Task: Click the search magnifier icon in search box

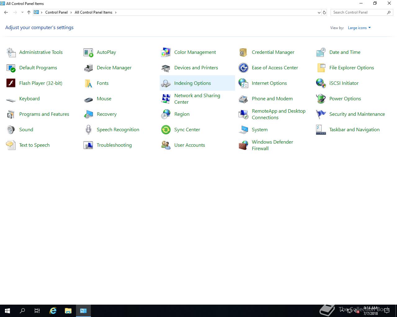Action: [x=389, y=12]
